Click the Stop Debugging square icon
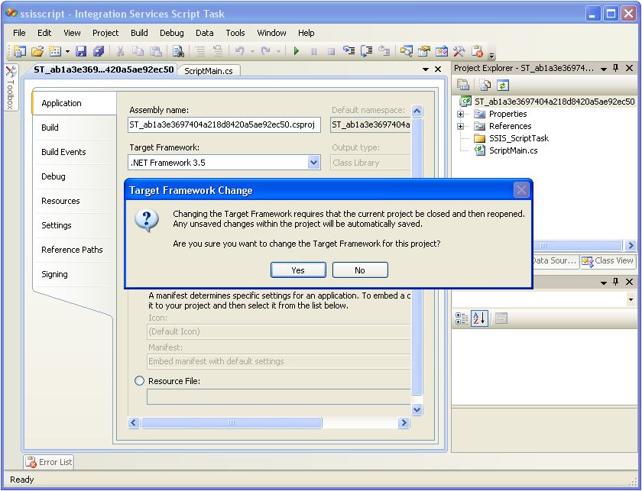This screenshot has width=642, height=491. coord(331,51)
